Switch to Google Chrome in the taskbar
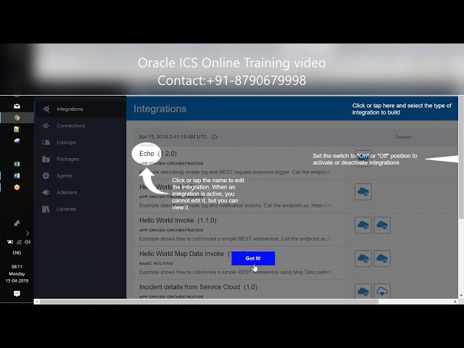The image size is (464, 348). (x=17, y=117)
